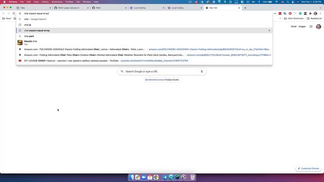Image resolution: width=324 pixels, height=182 pixels.
Task: Open Chrome from the Dock
Action: click(156, 177)
